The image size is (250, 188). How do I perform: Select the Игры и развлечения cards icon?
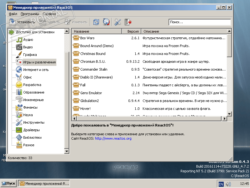[19, 62]
